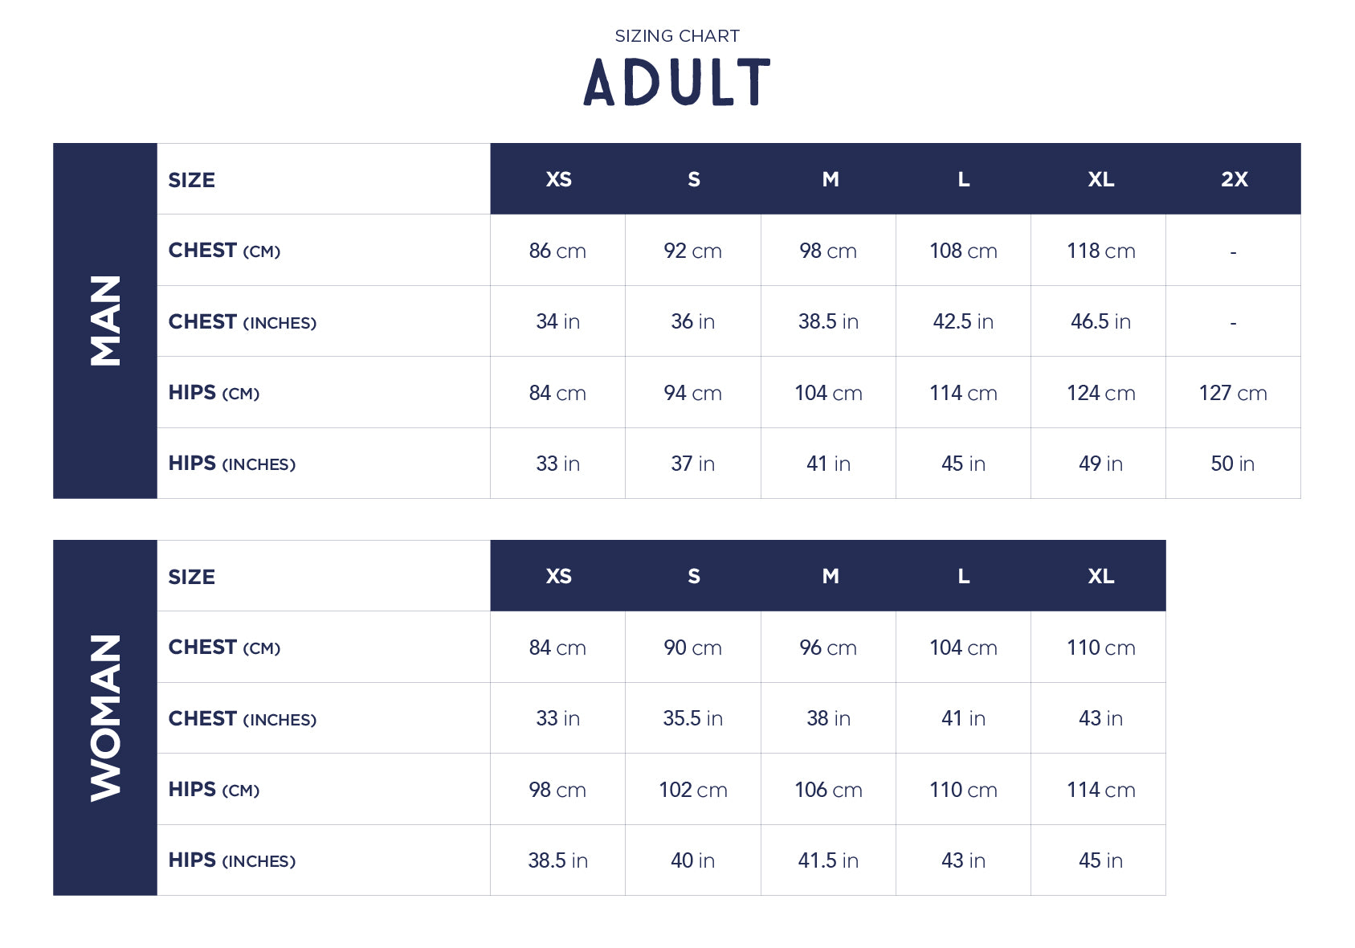Screen dimensions: 1355x948
Task: Click the ADULT heading title
Action: click(x=676, y=82)
